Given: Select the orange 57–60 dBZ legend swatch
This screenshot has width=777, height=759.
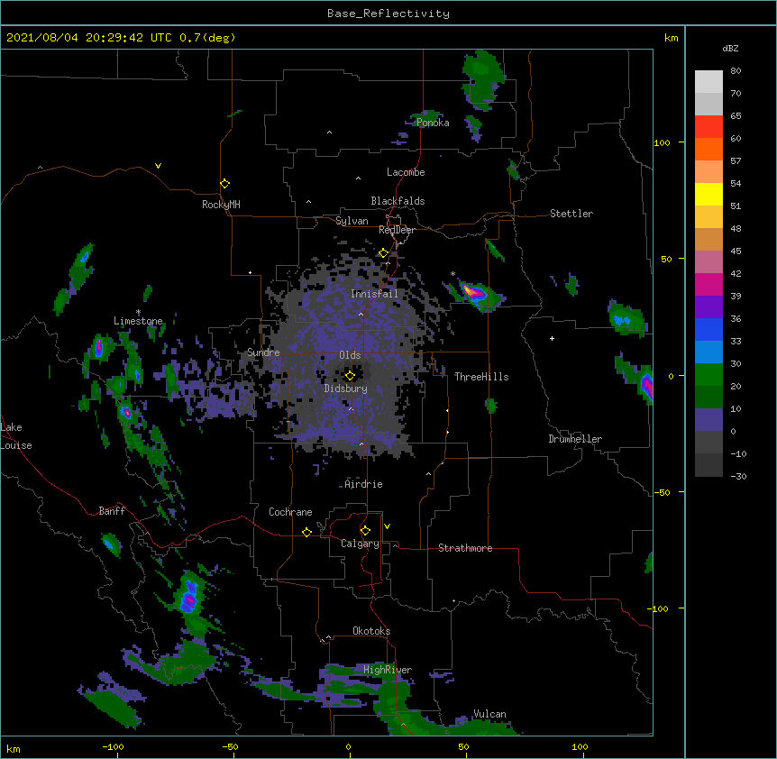Looking at the screenshot, I should tap(708, 149).
